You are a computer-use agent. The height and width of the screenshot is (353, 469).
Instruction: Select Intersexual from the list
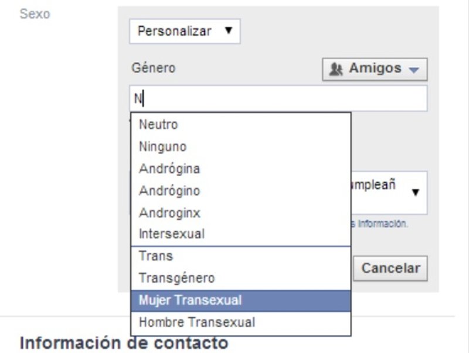[x=172, y=234]
